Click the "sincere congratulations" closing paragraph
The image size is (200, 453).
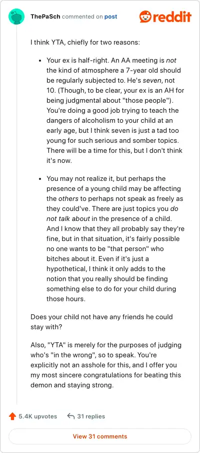click(106, 365)
